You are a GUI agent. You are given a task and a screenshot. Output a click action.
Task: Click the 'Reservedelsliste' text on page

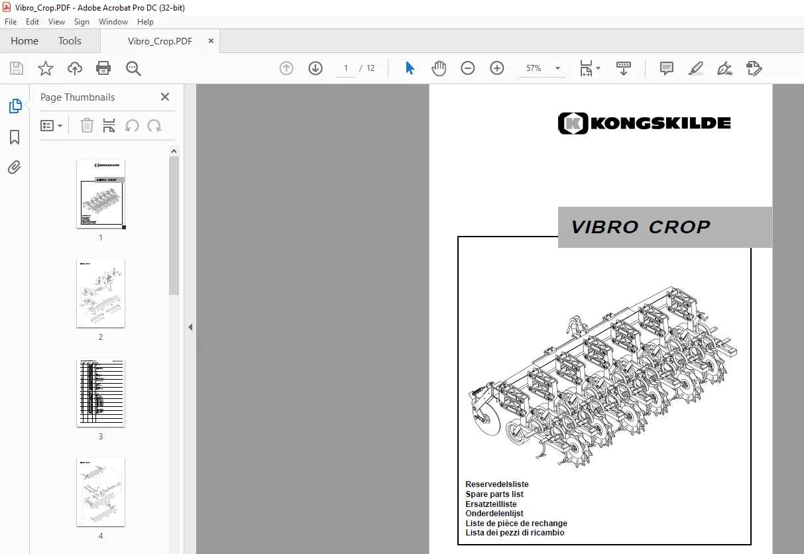coord(497,484)
